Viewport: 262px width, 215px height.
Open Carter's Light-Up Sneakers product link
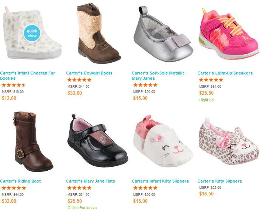(x=225, y=73)
